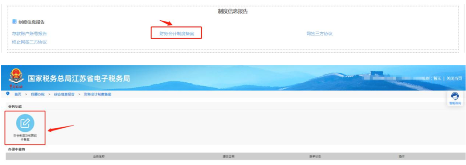Open 财务会计制度备案 link
This screenshot has width=466, height=165.
tap(176, 34)
